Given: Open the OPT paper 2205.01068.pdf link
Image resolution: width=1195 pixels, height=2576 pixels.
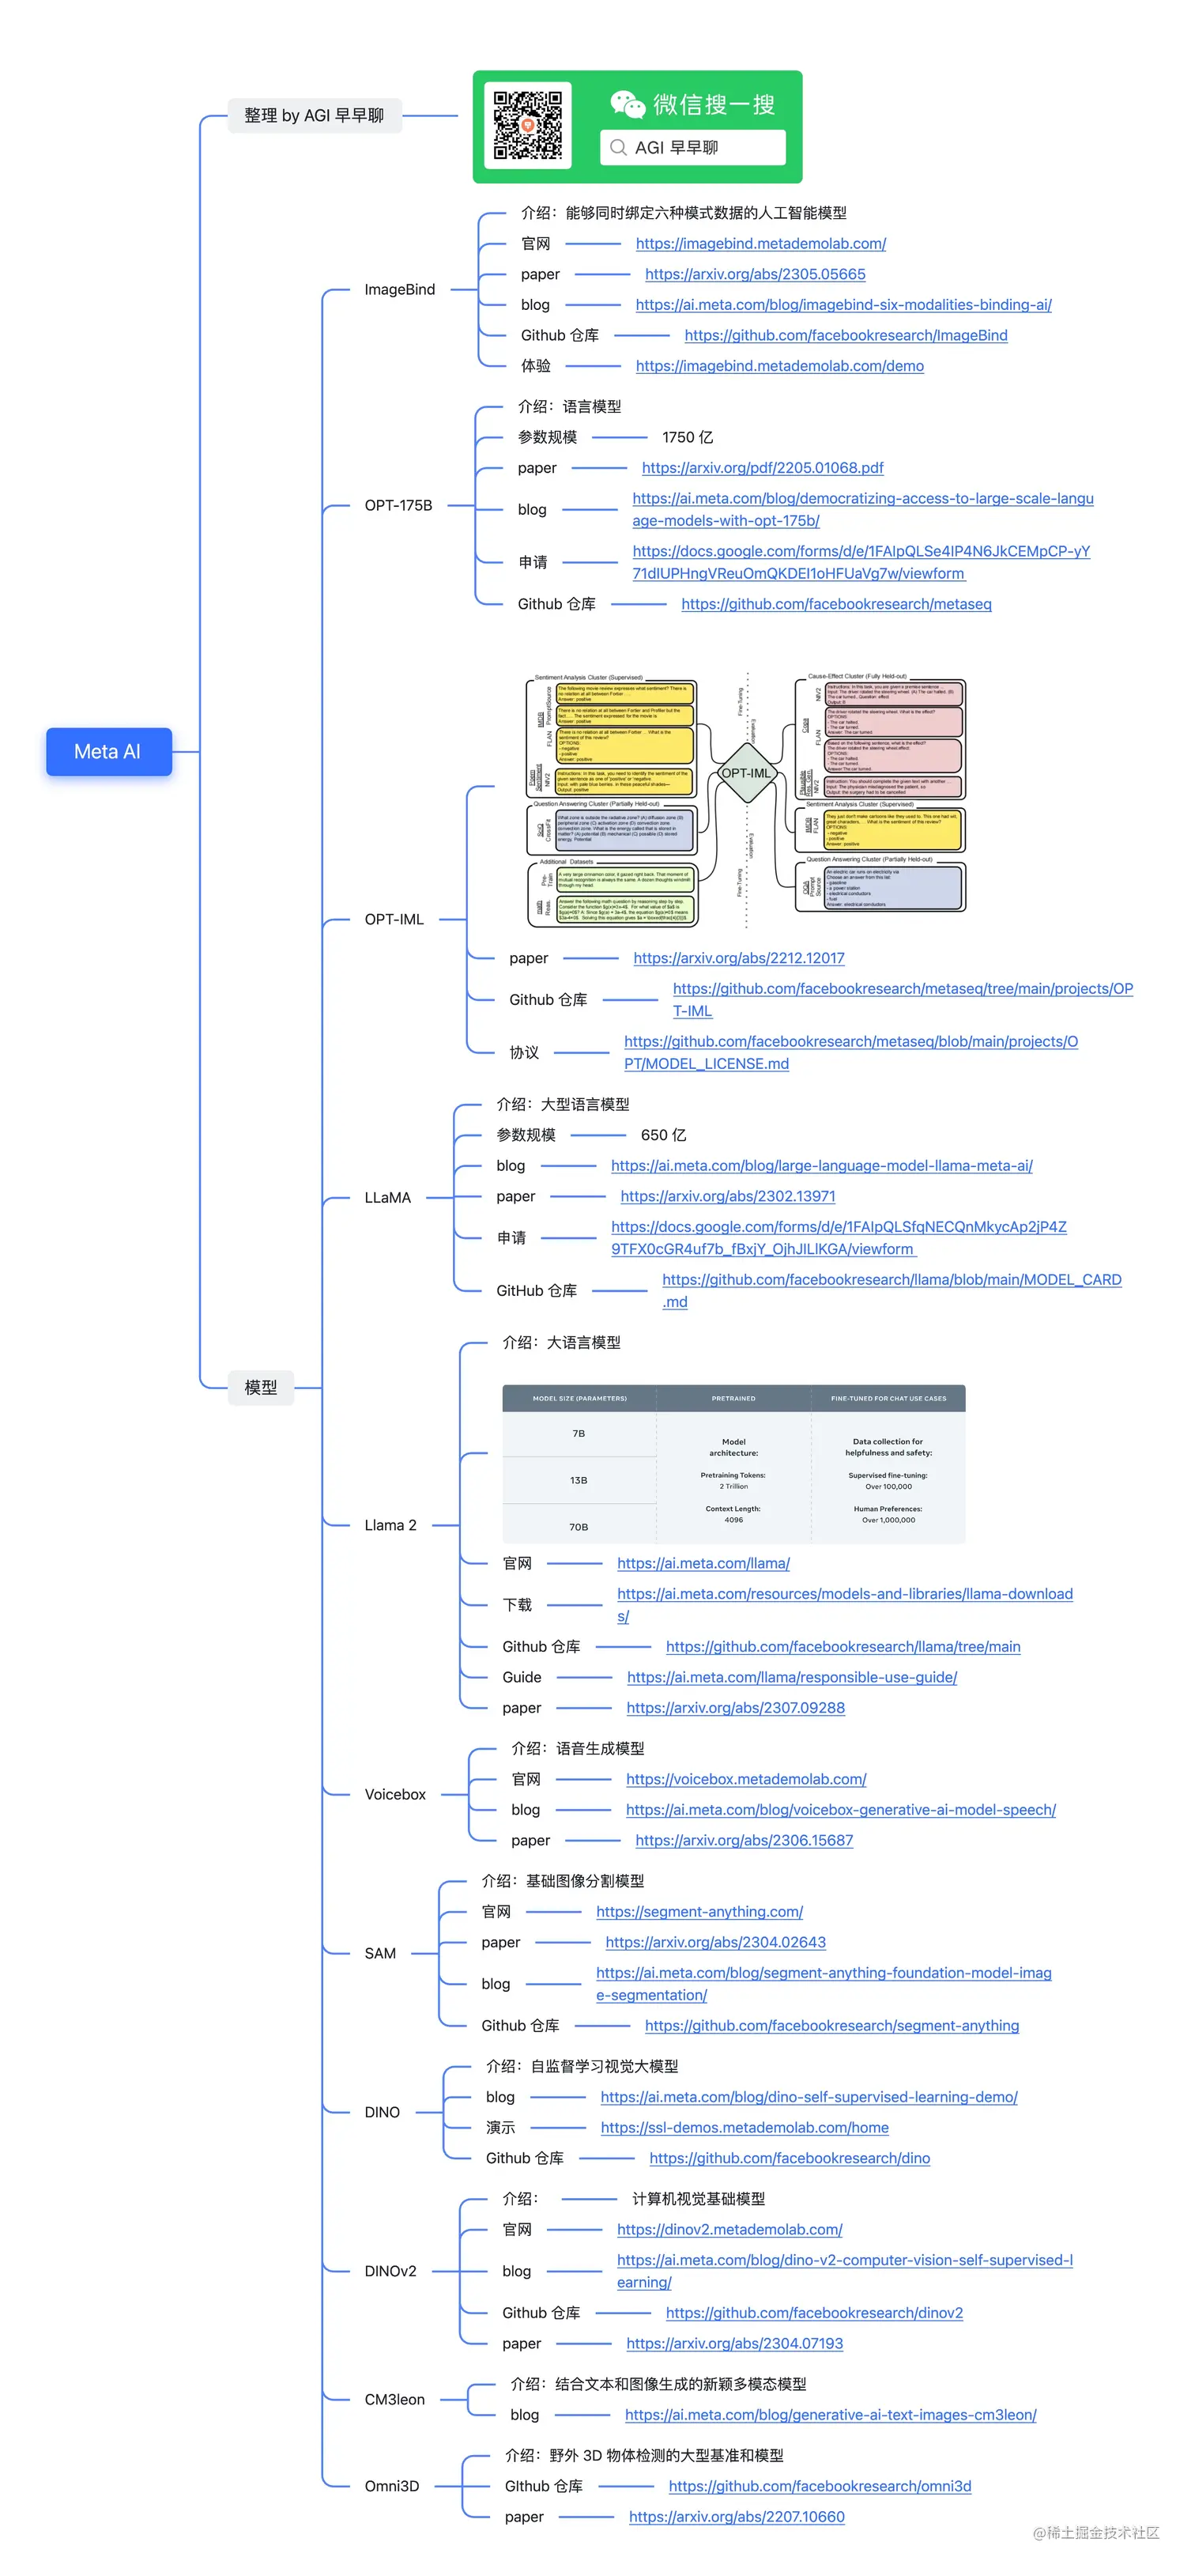Looking at the screenshot, I should (762, 467).
